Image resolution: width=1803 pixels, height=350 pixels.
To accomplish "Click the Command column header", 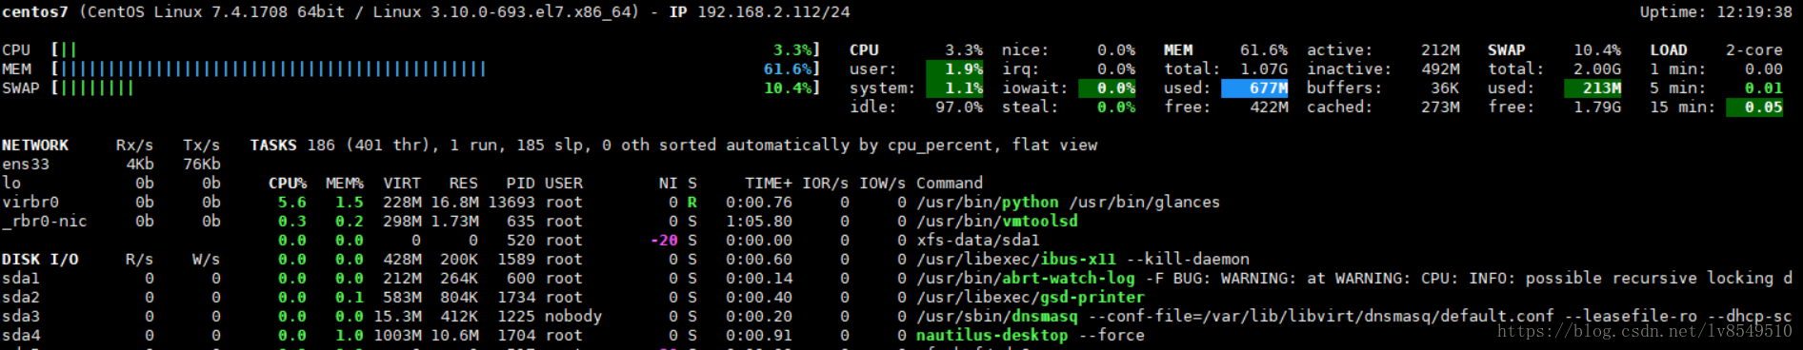I will (x=950, y=183).
